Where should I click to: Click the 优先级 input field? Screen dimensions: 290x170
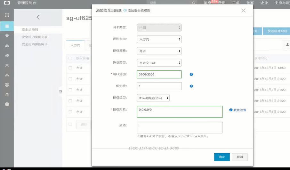click(x=159, y=86)
